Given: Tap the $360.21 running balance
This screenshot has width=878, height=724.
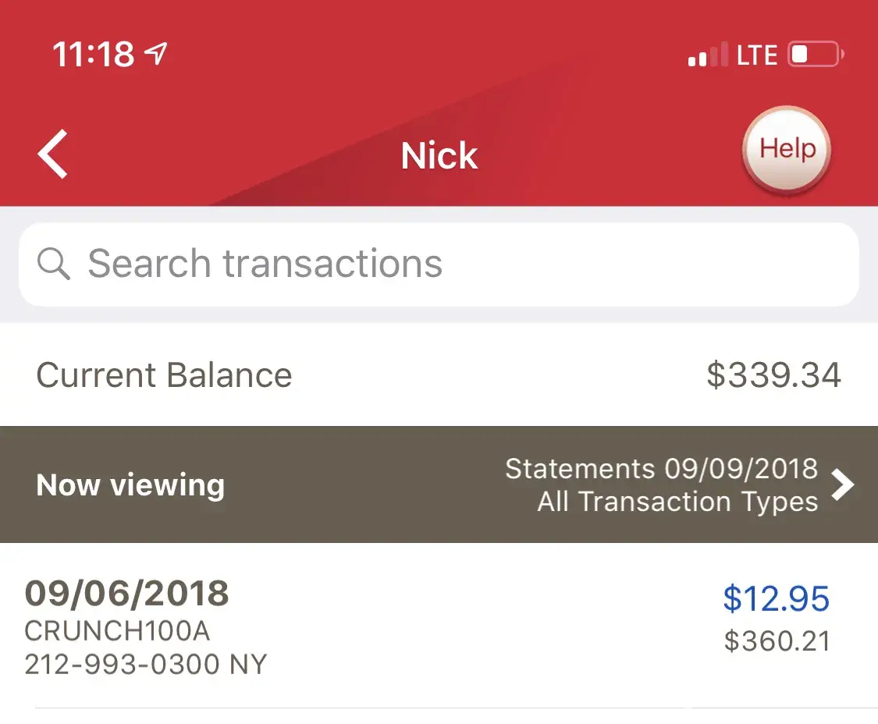Looking at the screenshot, I should point(777,641).
